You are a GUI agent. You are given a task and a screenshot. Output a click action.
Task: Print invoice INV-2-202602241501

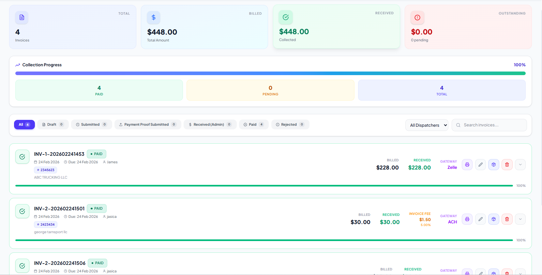pyautogui.click(x=467, y=219)
